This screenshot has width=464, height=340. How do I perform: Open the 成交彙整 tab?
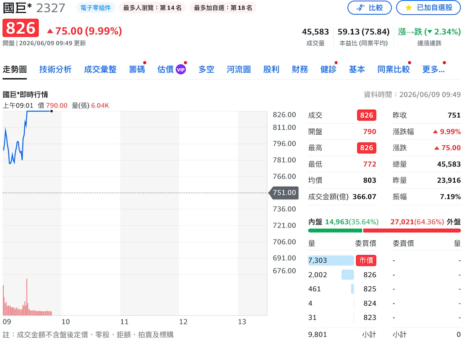100,70
